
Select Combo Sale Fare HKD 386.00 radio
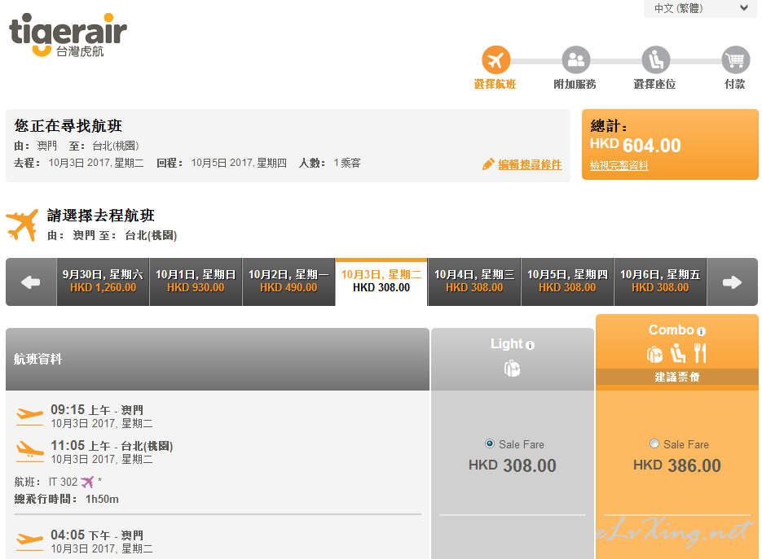(x=654, y=443)
